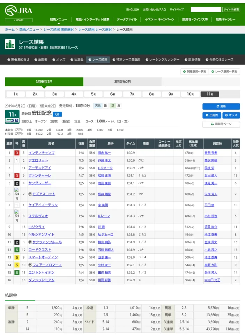Open trainer 音無 秀孝 link

(211, 153)
